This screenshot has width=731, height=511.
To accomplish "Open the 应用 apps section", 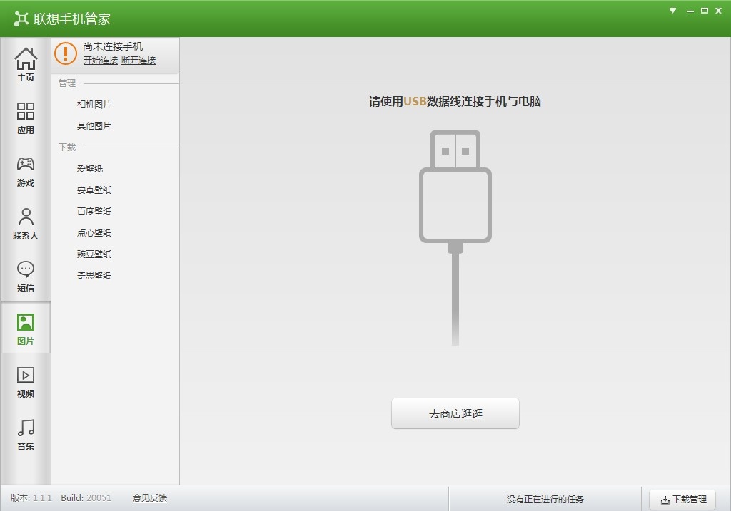I will pos(26,118).
